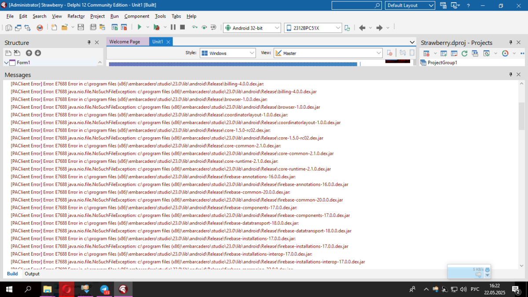Image resolution: width=528 pixels, height=297 pixels.
Task: Click the Open Project icon in the toolbar
Action: tap(103, 27)
